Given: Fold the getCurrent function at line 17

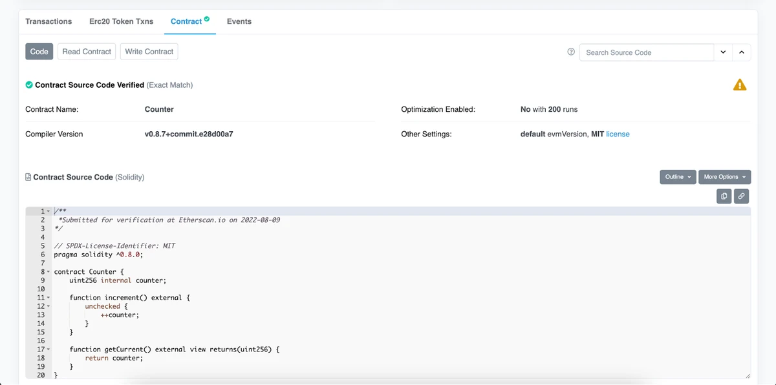Looking at the screenshot, I should pos(48,349).
